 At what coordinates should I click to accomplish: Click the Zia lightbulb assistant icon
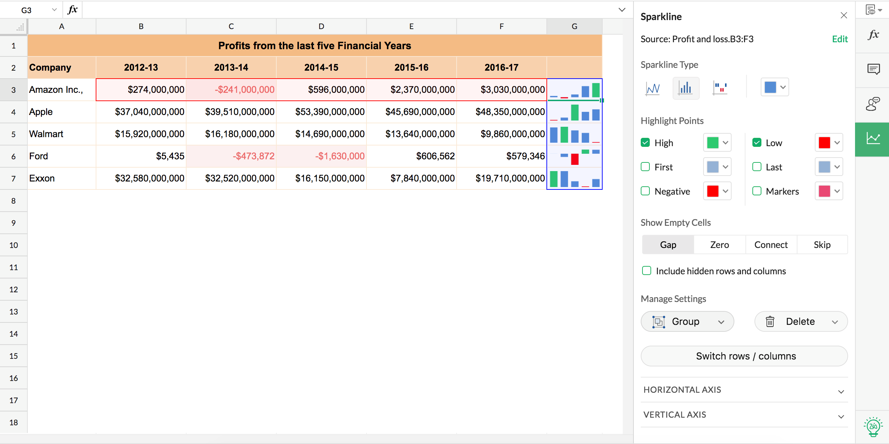(x=873, y=427)
